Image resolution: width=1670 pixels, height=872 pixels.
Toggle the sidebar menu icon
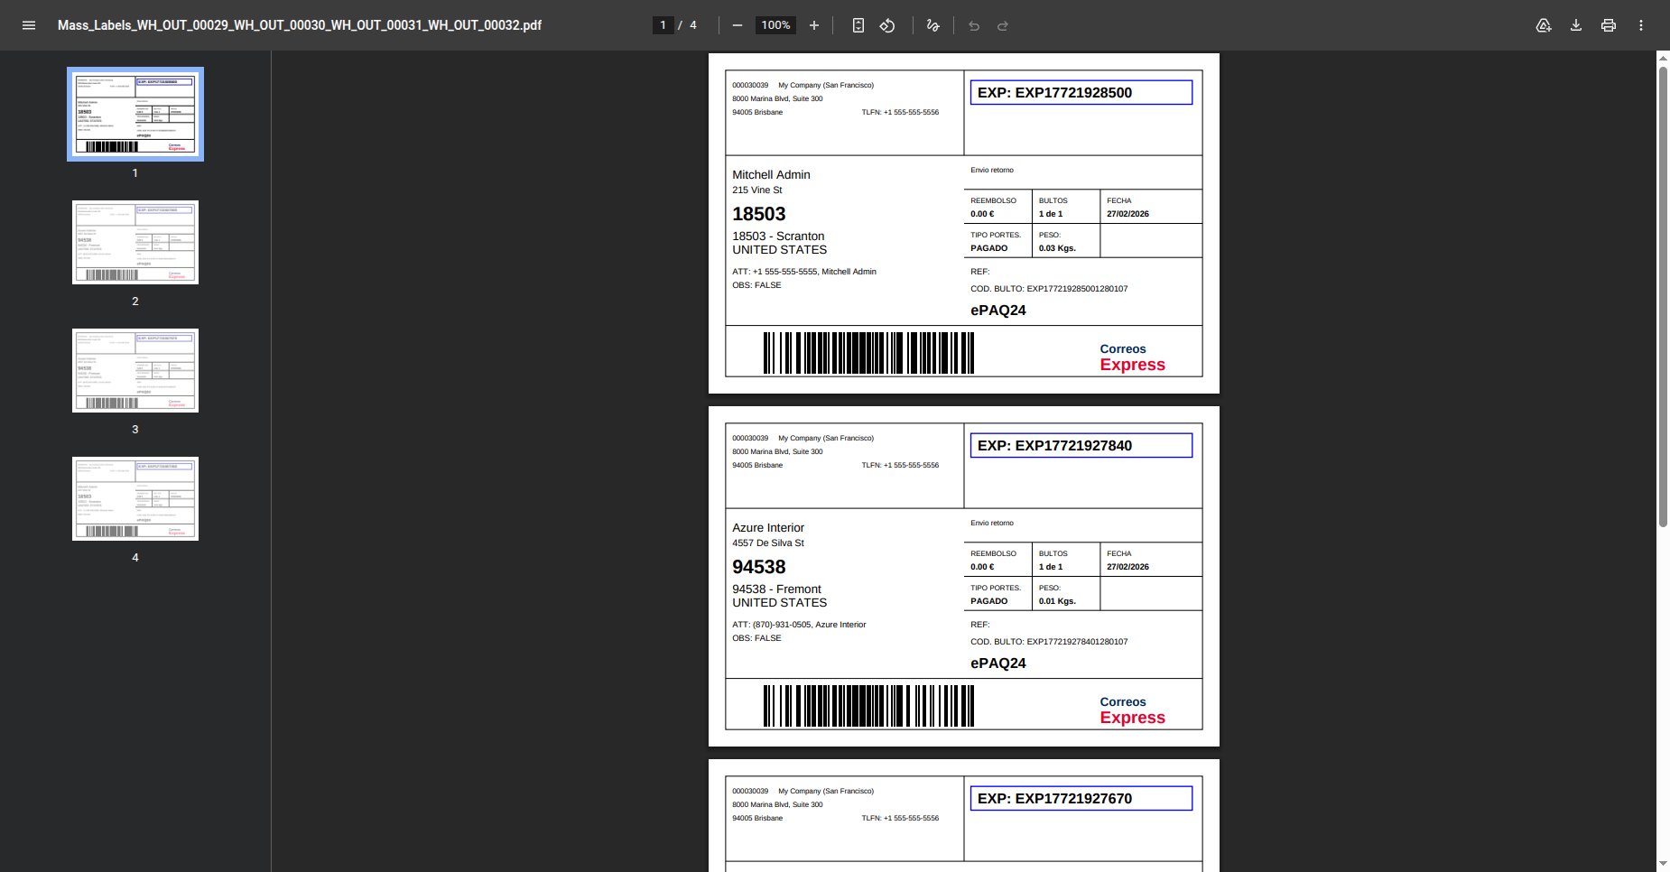[x=29, y=25]
